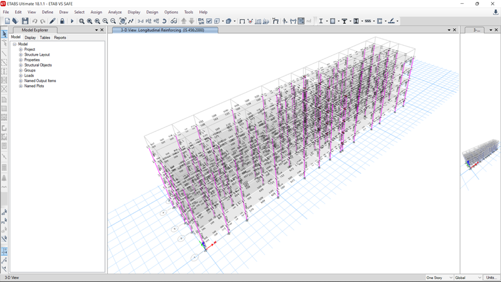Run analysis with the blue play icon
The height and width of the screenshot is (282, 501).
click(72, 21)
